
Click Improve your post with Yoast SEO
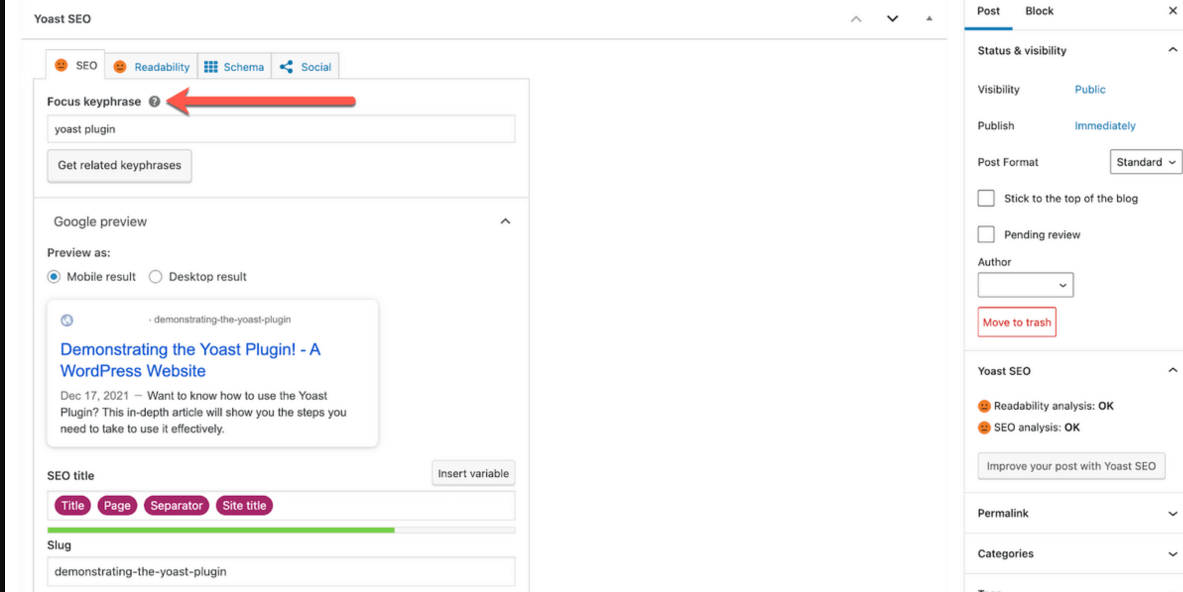(x=1071, y=466)
